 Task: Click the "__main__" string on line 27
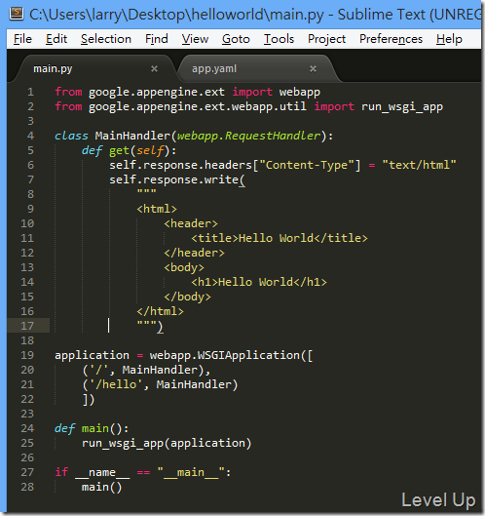pos(191,473)
